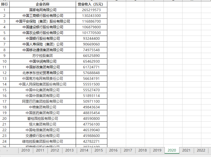211x157 pixels.
Task: Select cell 交通银行股份有限公司
Action: point(43,136)
